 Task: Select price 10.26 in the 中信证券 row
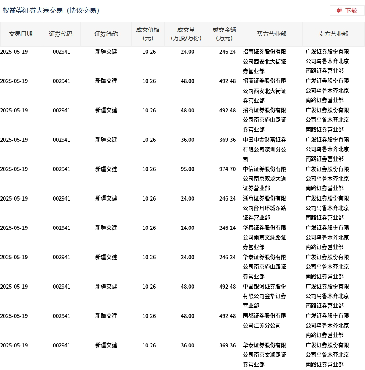149,169
